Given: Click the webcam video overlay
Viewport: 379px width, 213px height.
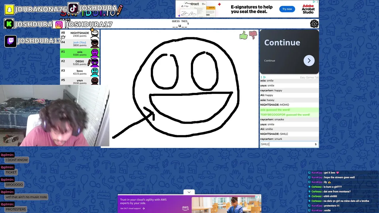Looking at the screenshot, I should coord(54,116).
